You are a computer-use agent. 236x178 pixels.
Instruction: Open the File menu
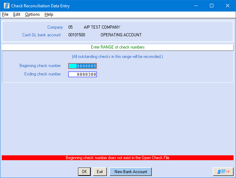coord(5,14)
